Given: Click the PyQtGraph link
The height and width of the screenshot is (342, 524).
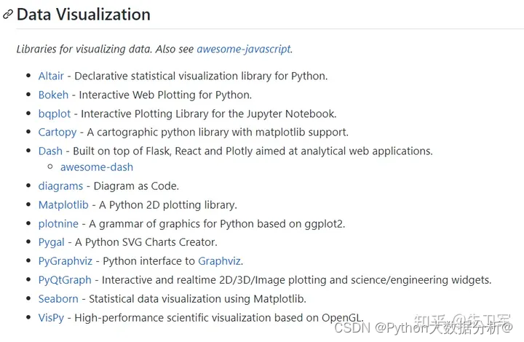Looking at the screenshot, I should (x=65, y=280).
